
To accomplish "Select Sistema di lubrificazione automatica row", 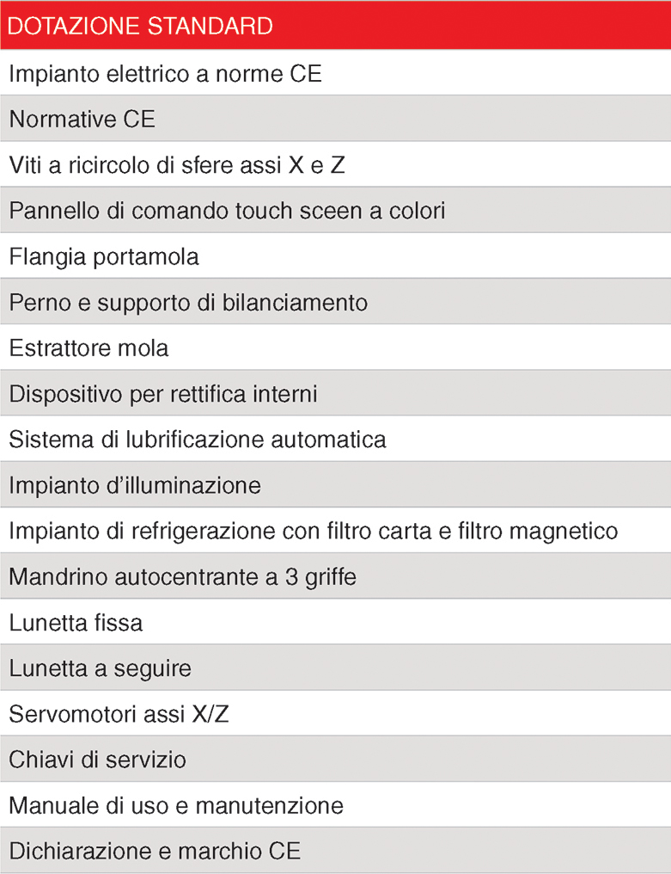I will click(x=335, y=438).
